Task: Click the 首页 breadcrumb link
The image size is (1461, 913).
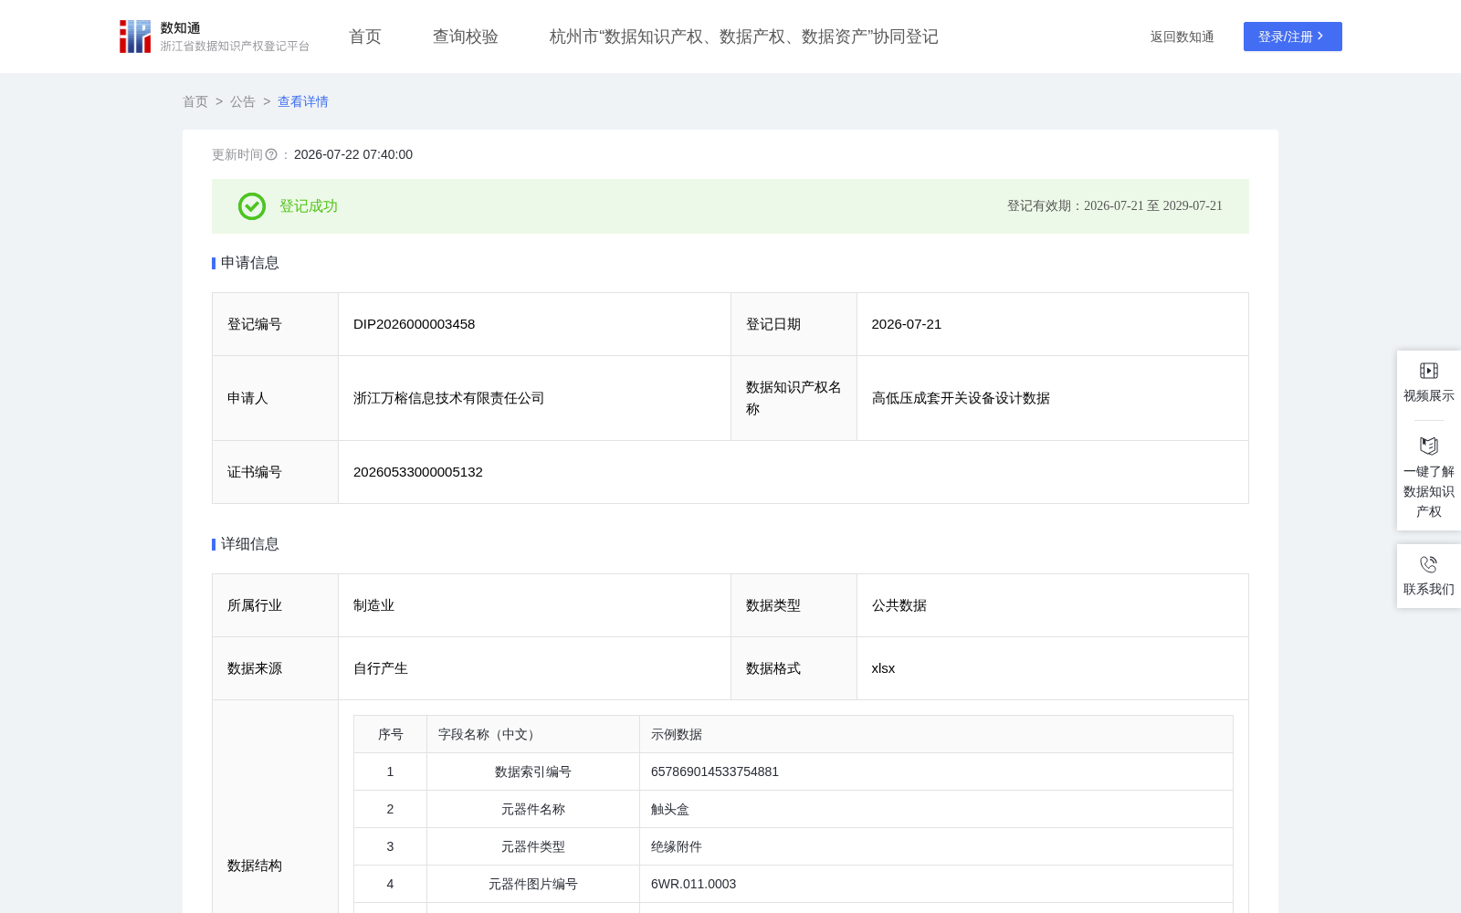Action: (195, 101)
